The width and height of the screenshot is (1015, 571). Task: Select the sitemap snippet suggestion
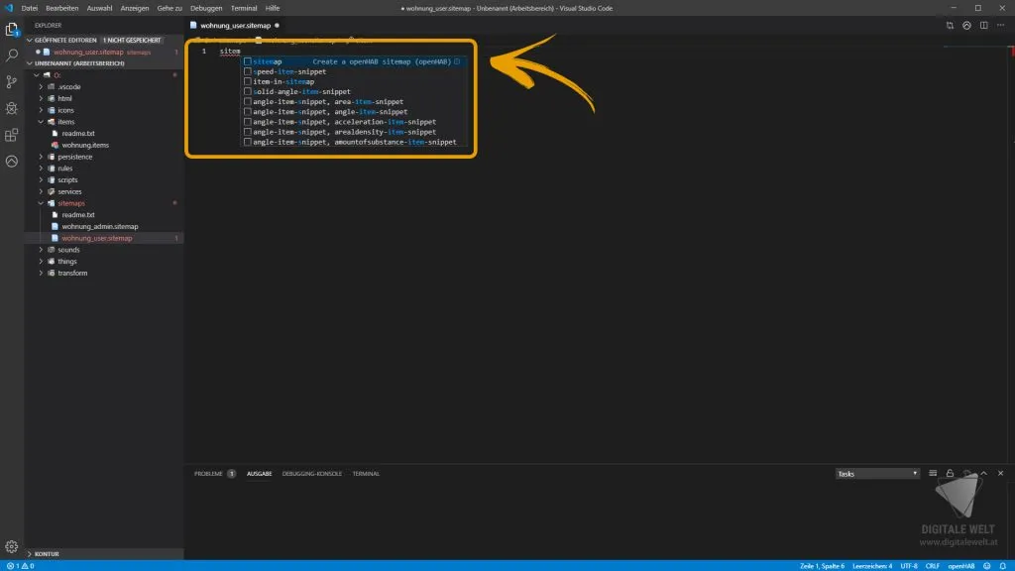(354, 61)
